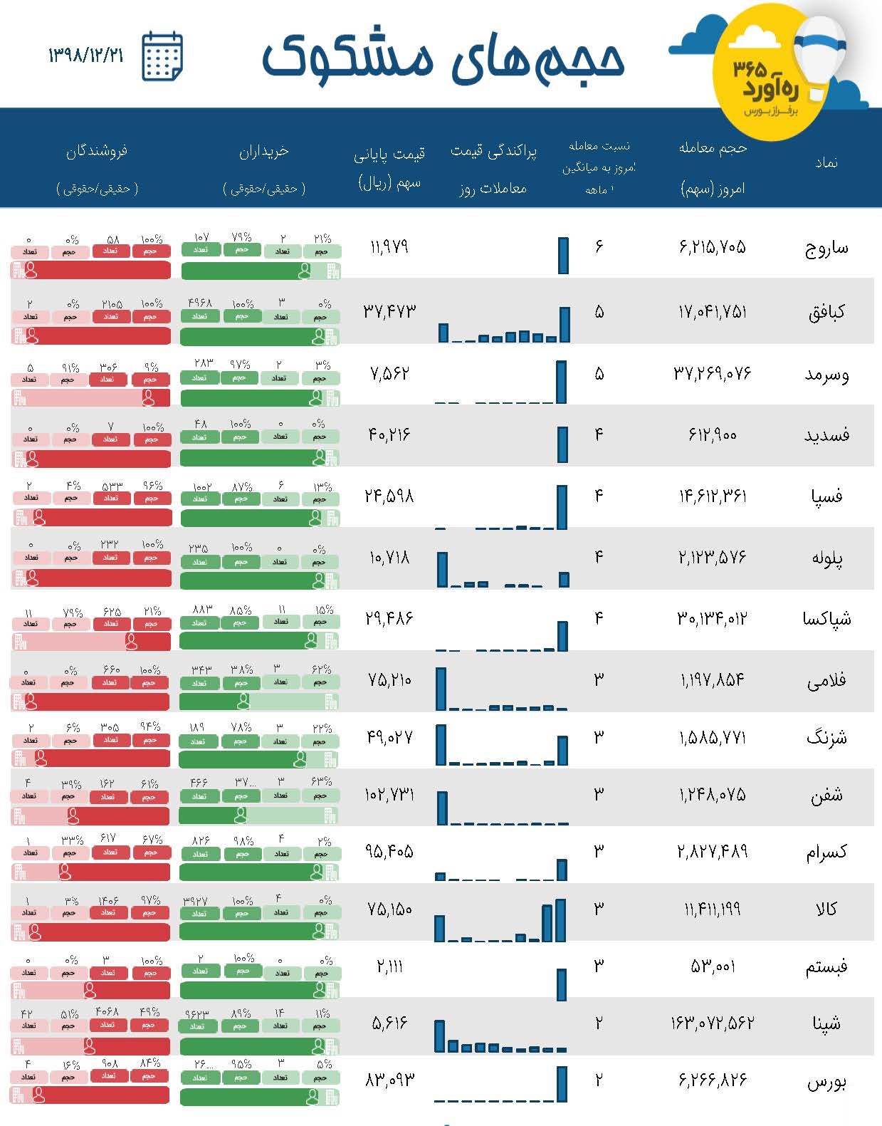882x1126 pixels.
Task: Click the person icon in وسرمد sellers bar
Action: 148,398
